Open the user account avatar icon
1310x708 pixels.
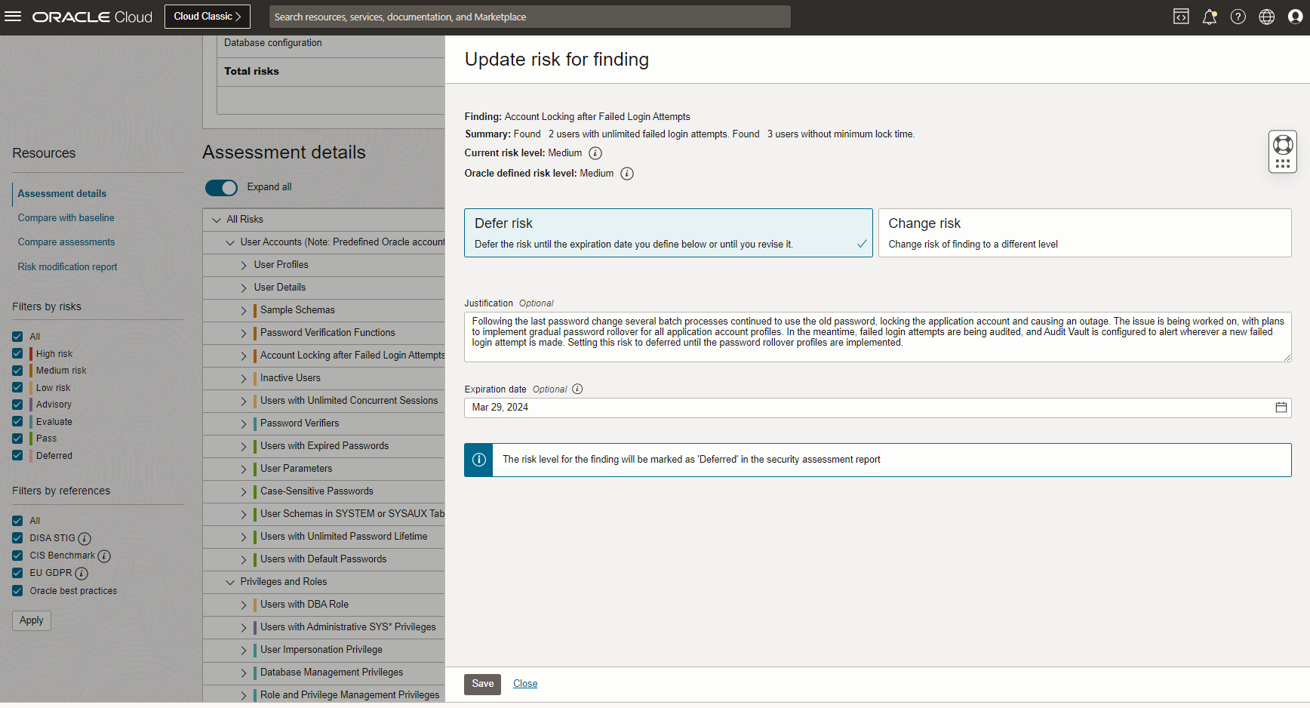(1296, 16)
